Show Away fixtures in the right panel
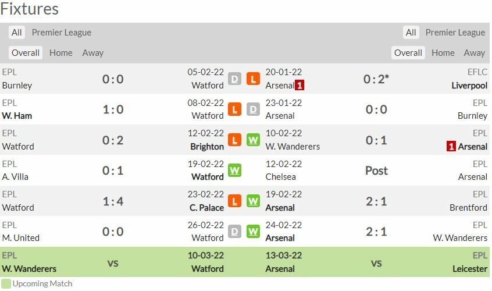 475,53
